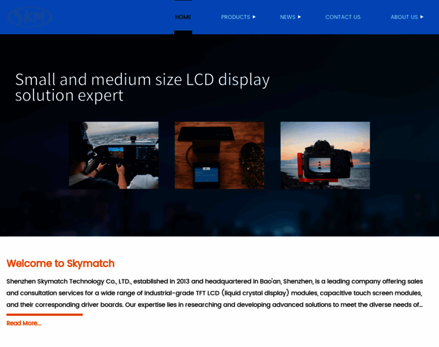Open the airplane cockpit display thumbnail

point(114,155)
